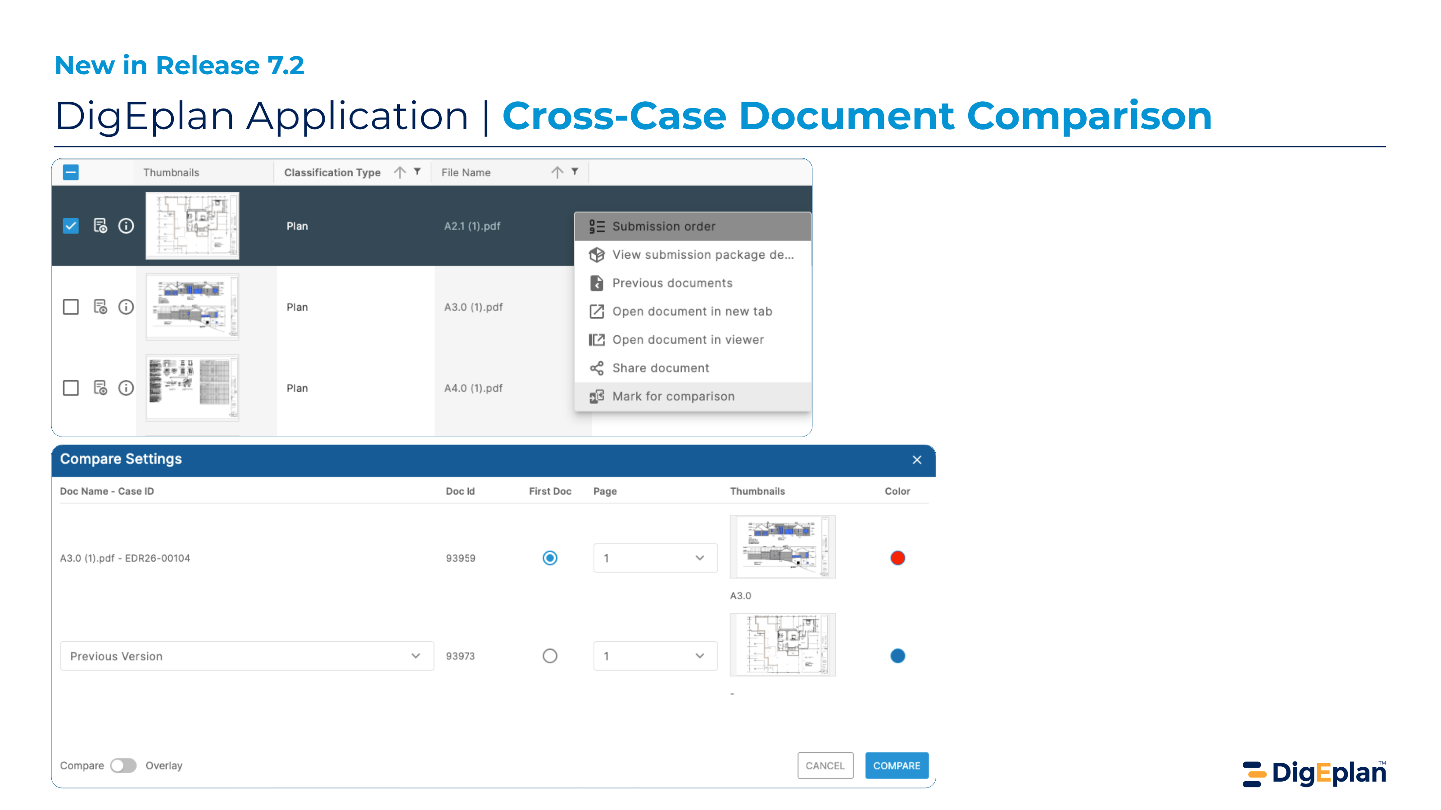
Task: Click the Share document icon
Action: point(597,369)
